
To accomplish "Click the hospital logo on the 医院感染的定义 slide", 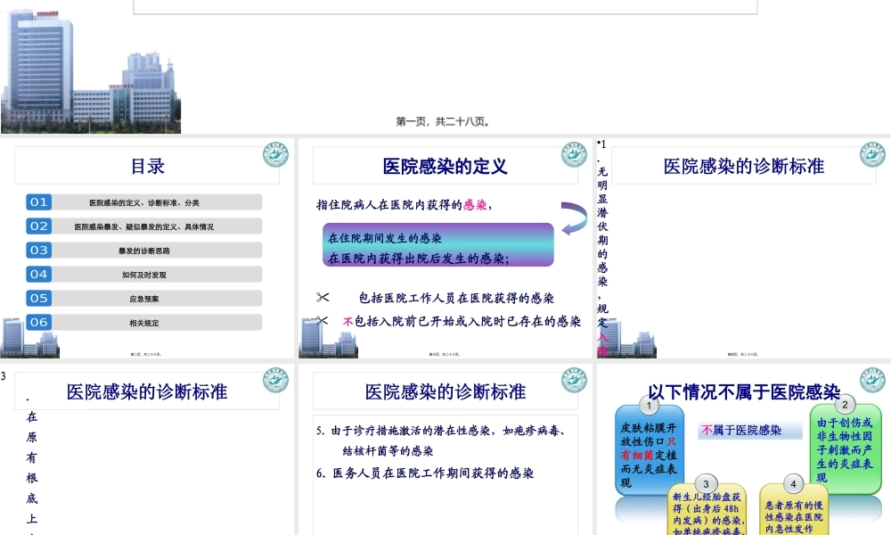I will pyautogui.click(x=573, y=155).
